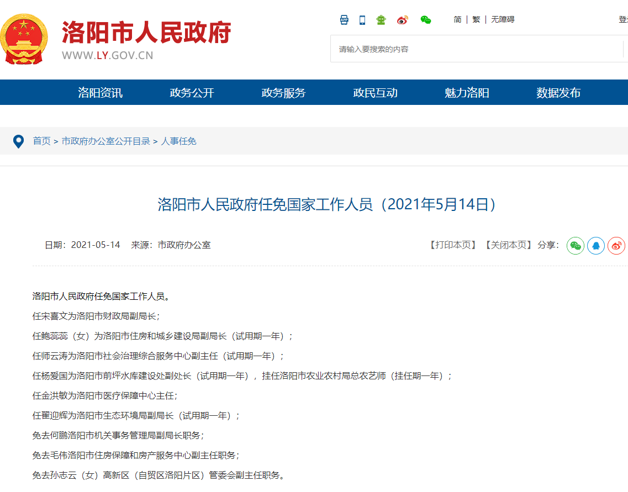Share article via green WeChat circle icon
The image size is (628, 492).
tap(576, 245)
